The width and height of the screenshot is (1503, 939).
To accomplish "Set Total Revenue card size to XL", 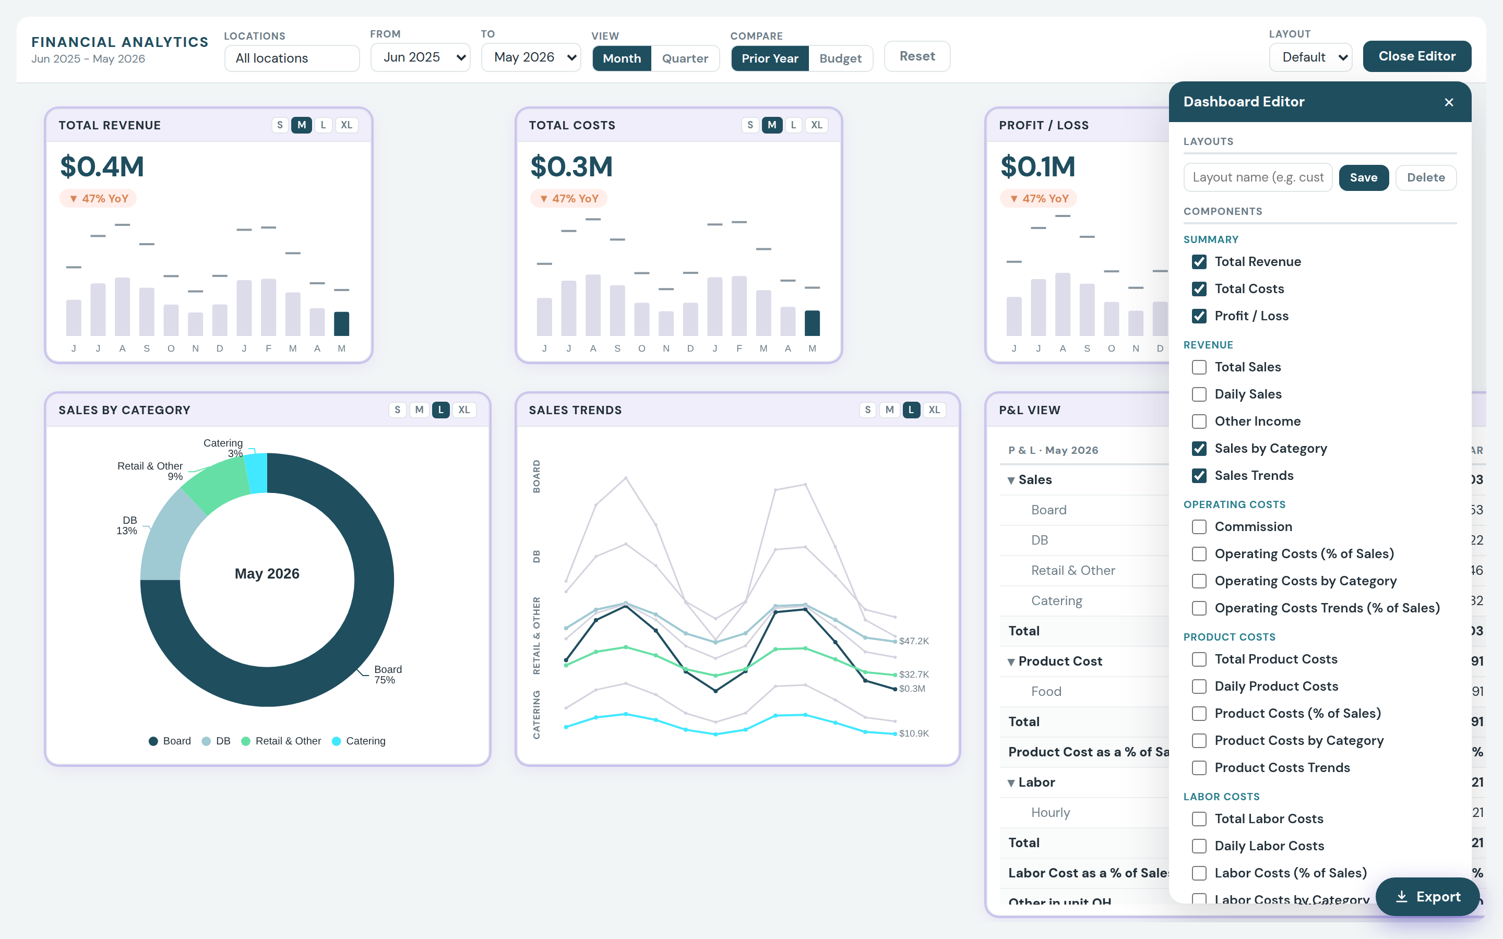I will pyautogui.click(x=347, y=125).
